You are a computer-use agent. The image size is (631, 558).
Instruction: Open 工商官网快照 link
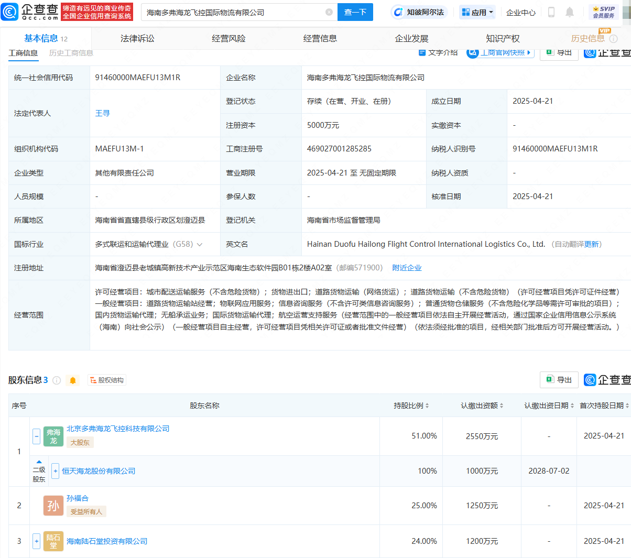[x=500, y=52]
